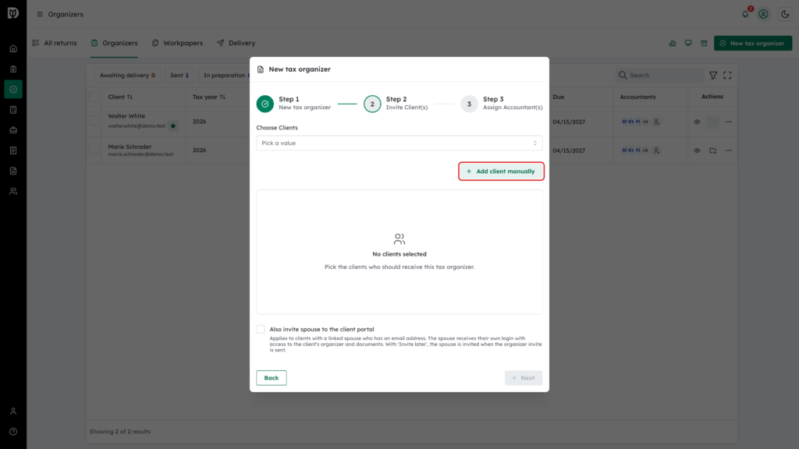799x449 pixels.
Task: Open the help question mark icon
Action: pyautogui.click(x=13, y=432)
